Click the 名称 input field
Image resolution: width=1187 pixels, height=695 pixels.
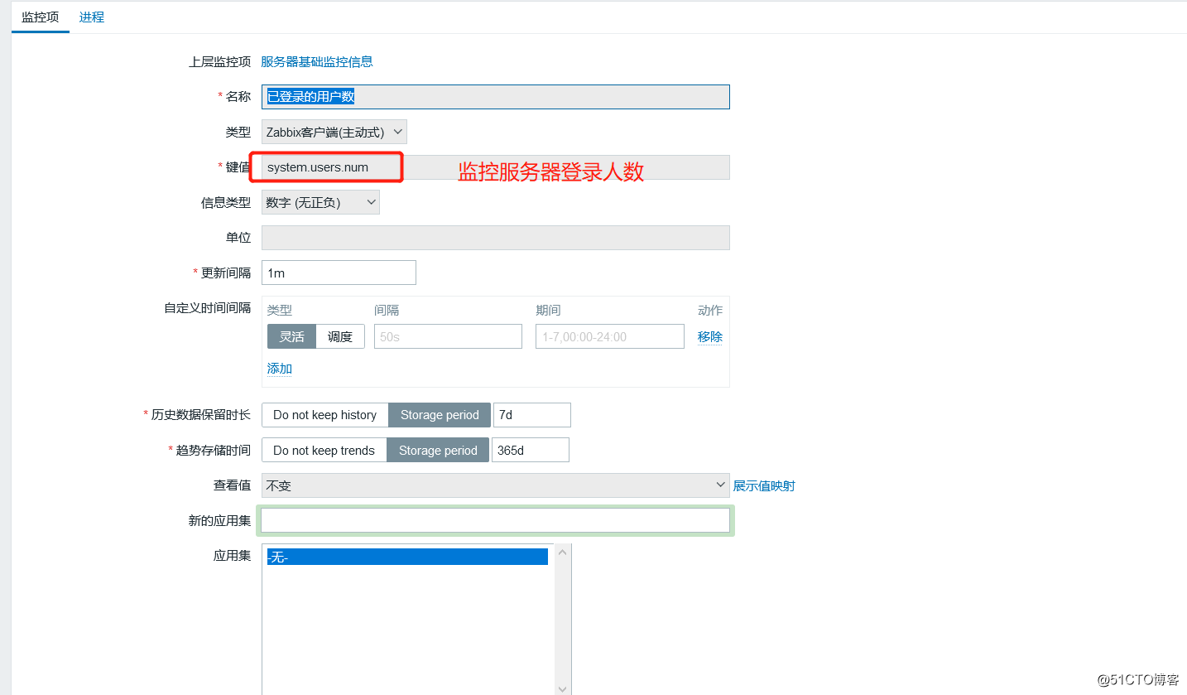pyautogui.click(x=496, y=97)
